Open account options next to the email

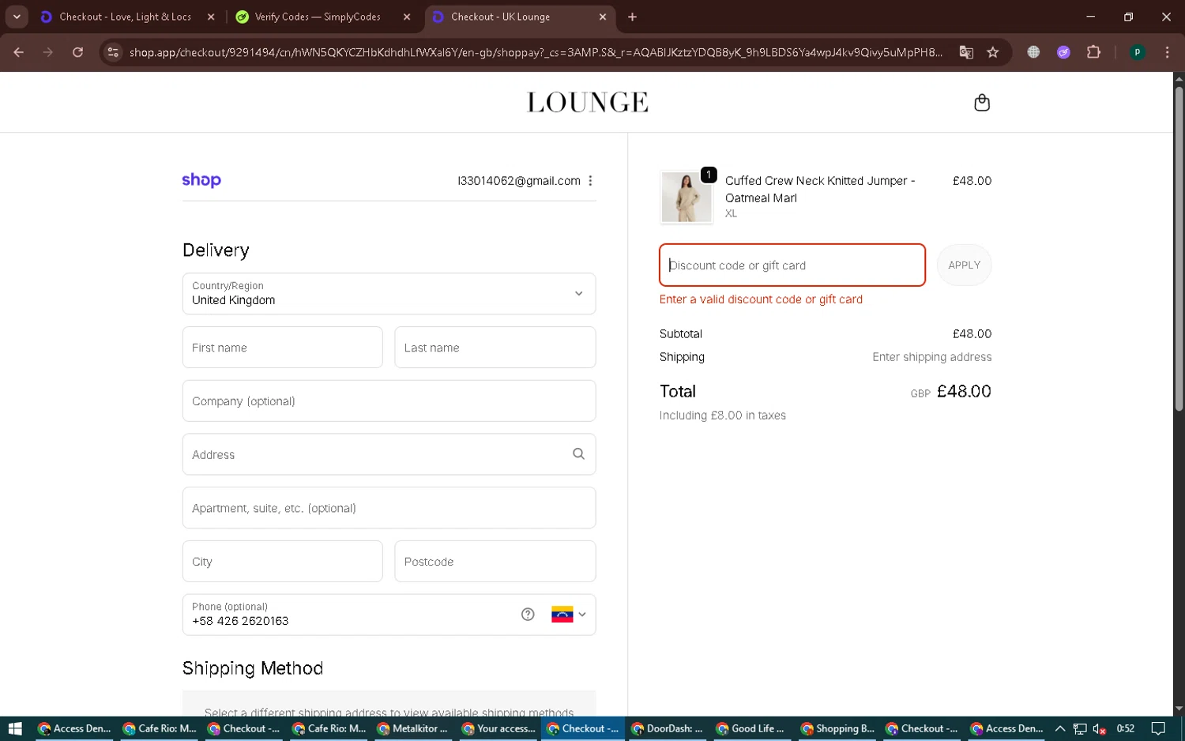click(x=590, y=181)
